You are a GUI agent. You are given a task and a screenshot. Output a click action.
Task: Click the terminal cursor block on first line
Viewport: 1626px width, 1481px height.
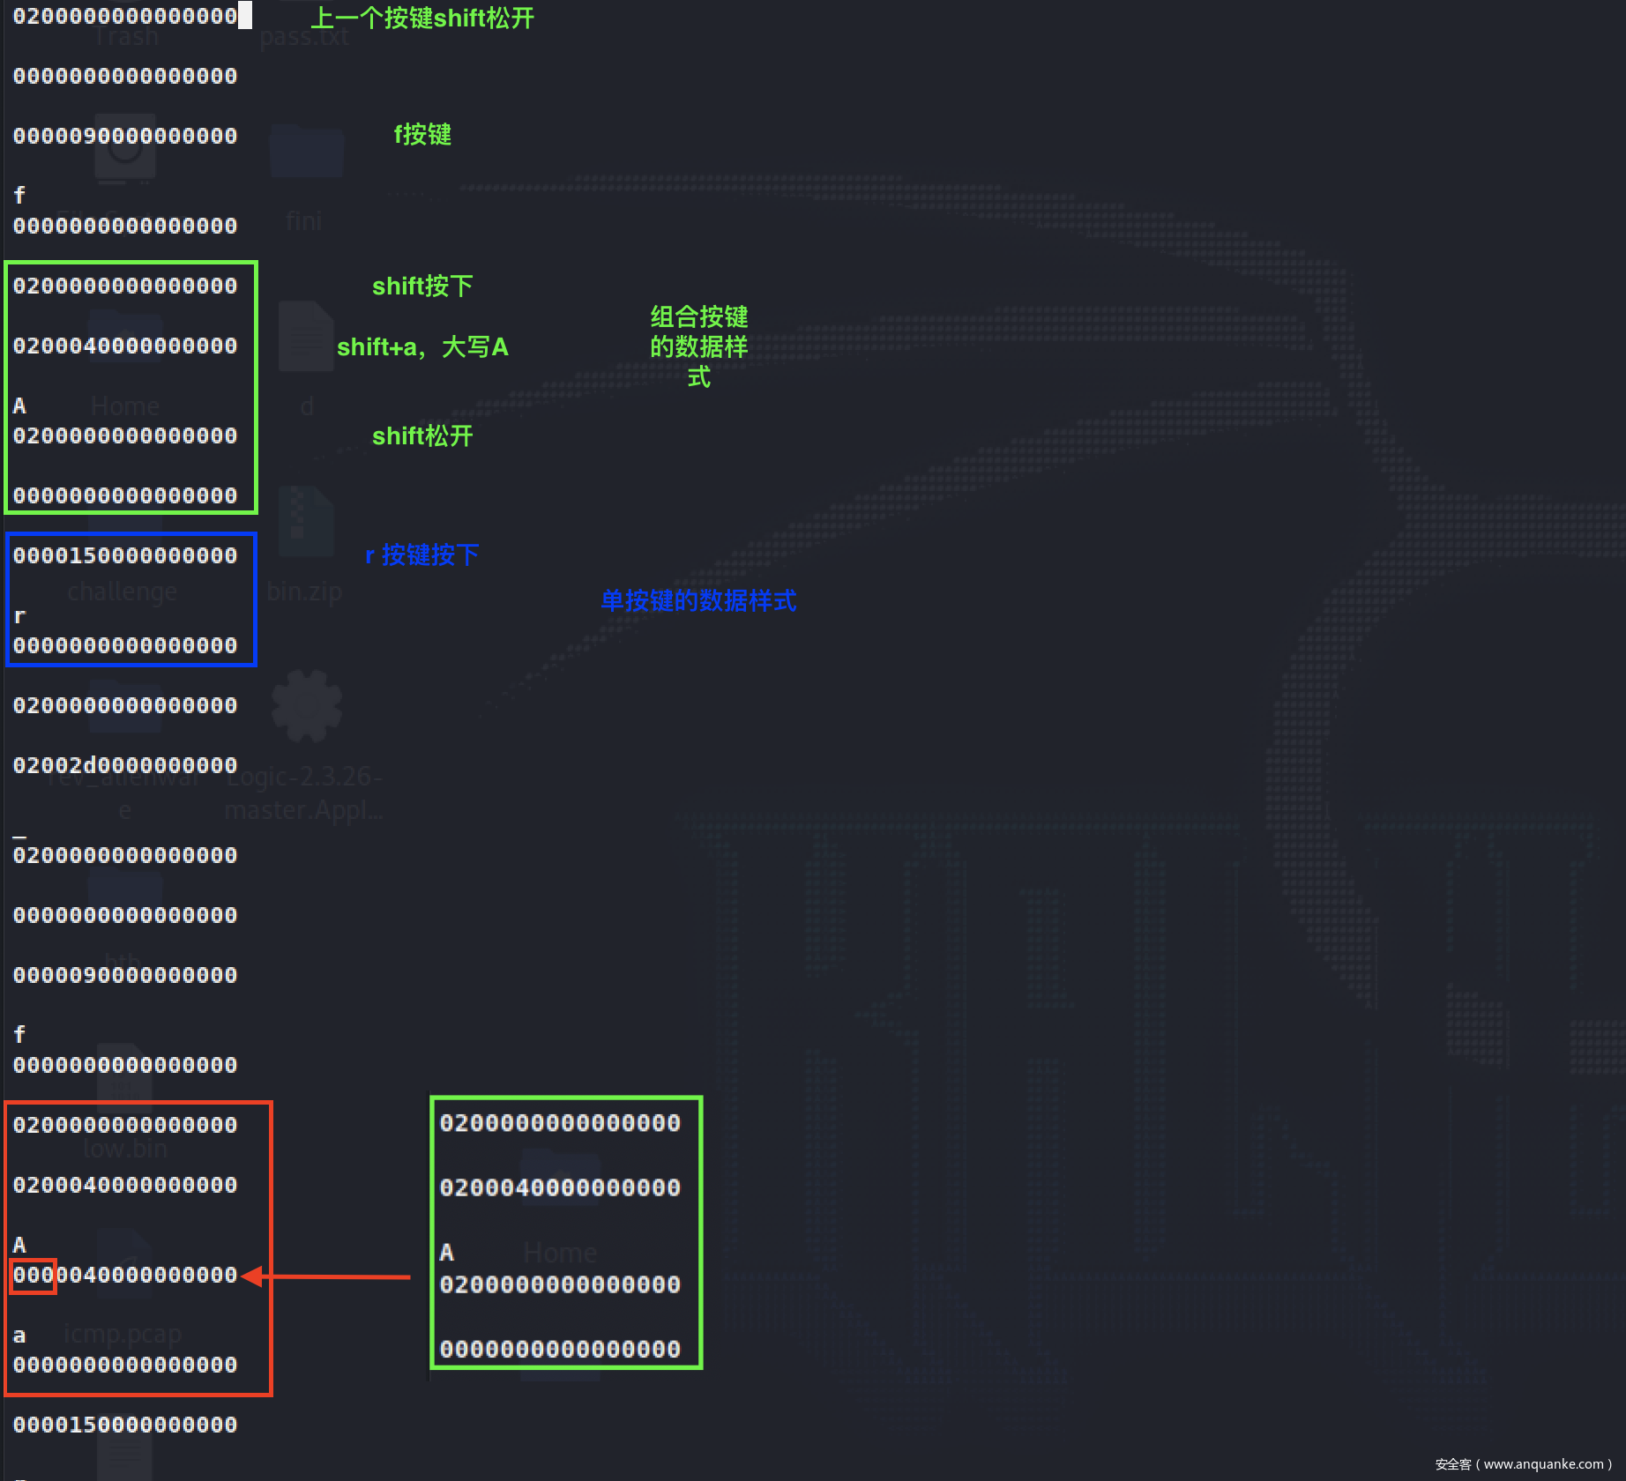pos(245,15)
